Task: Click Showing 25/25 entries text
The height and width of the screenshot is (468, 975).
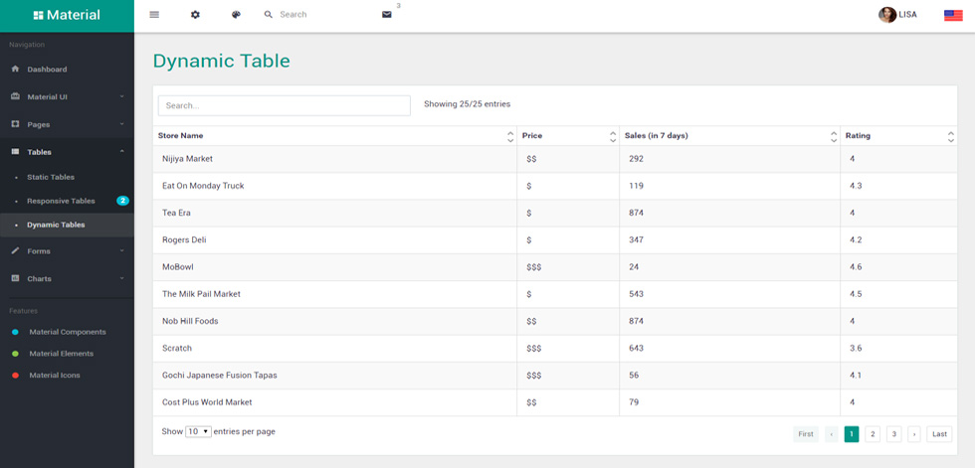Action: [467, 104]
